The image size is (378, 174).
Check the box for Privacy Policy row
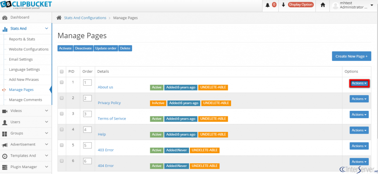click(62, 98)
